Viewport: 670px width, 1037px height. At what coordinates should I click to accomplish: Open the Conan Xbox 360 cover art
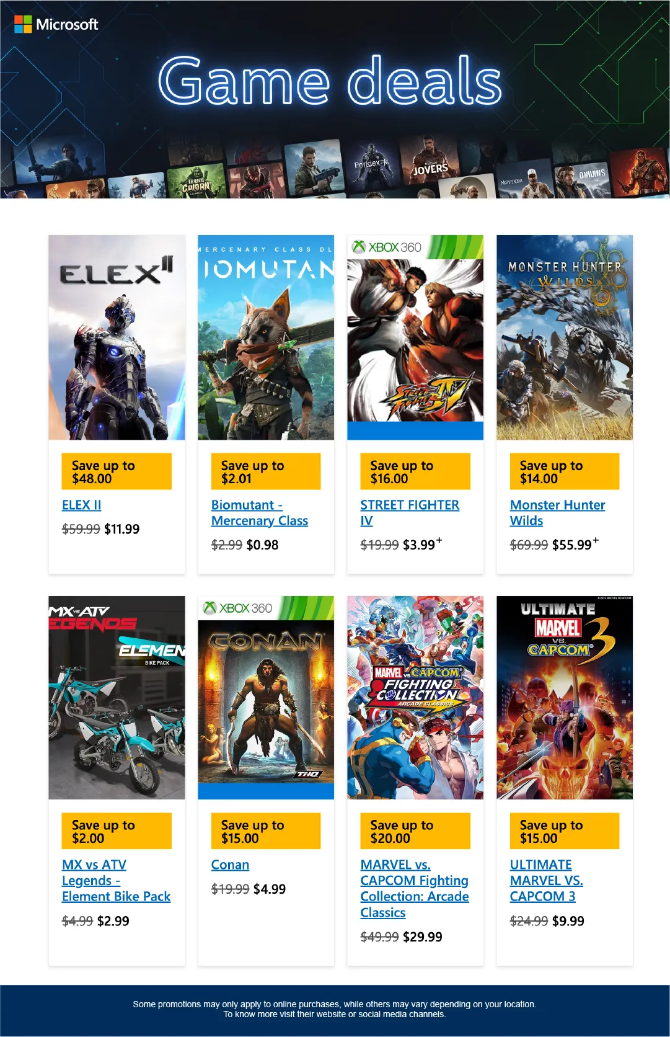[x=266, y=698]
